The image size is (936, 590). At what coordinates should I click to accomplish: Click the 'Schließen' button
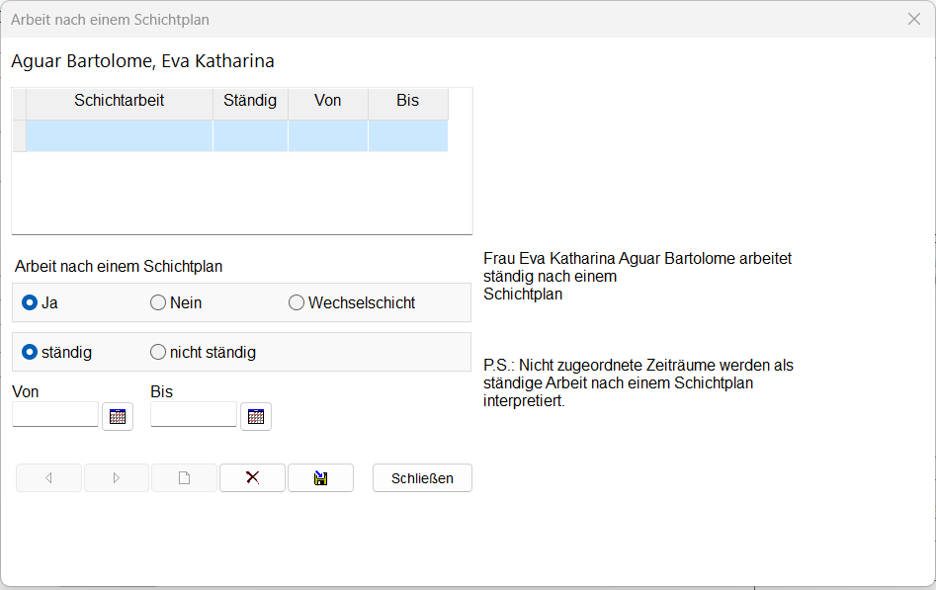(x=422, y=478)
